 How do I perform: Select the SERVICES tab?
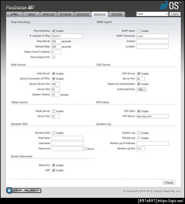coord(100,15)
